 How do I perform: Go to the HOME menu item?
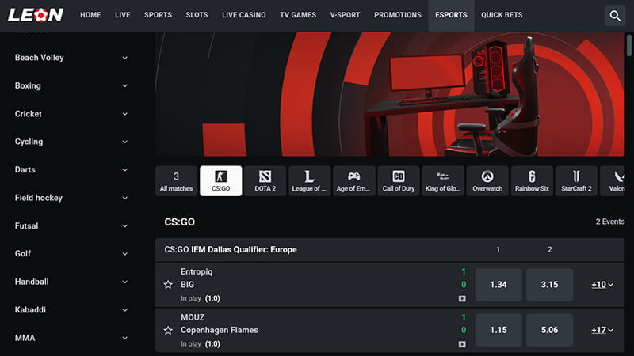pos(90,15)
